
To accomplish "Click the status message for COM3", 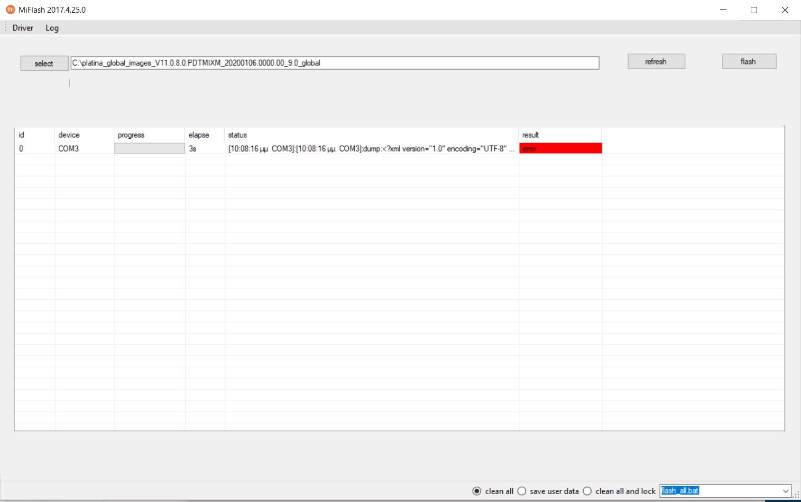I will [372, 149].
